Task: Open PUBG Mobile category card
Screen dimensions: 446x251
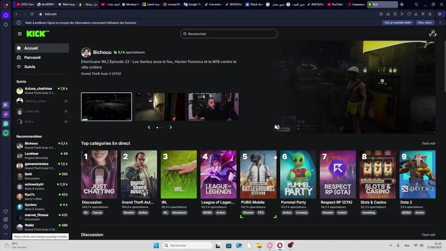Action: point(258,174)
